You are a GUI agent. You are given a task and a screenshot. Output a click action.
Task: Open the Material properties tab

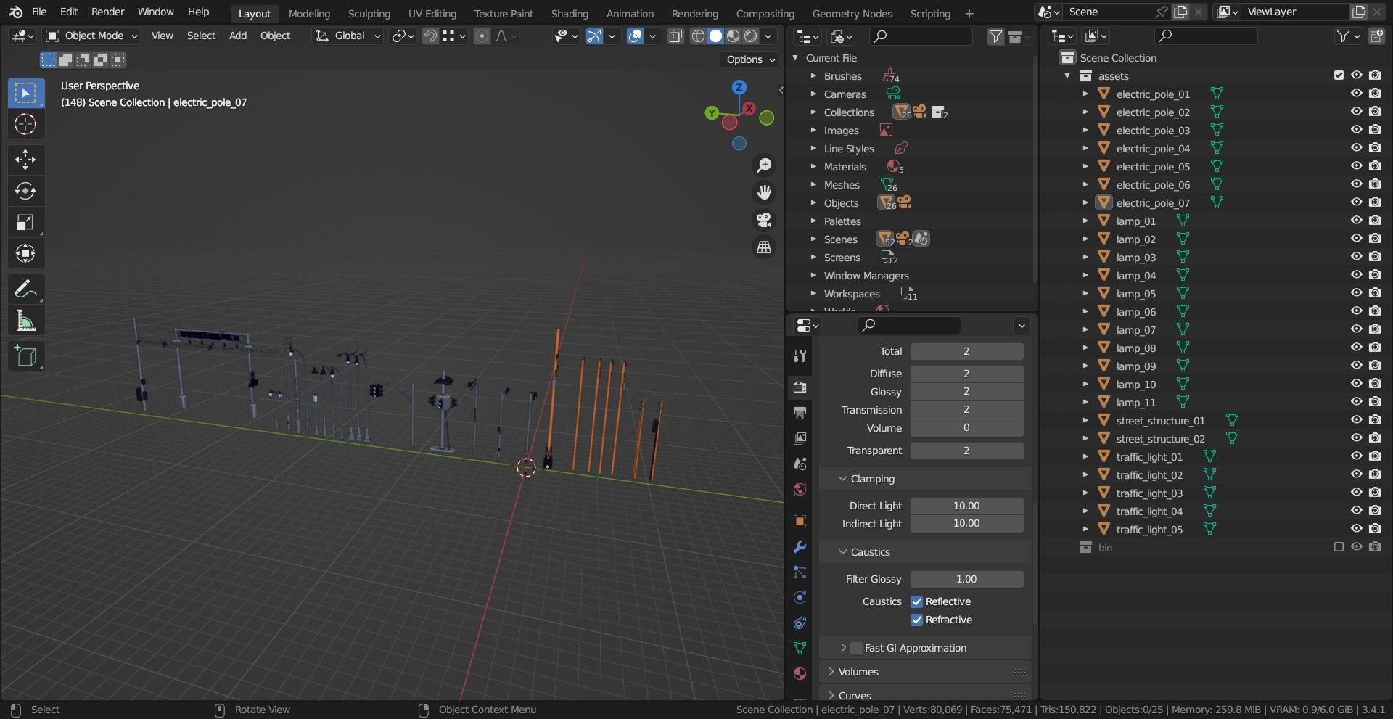click(800, 673)
